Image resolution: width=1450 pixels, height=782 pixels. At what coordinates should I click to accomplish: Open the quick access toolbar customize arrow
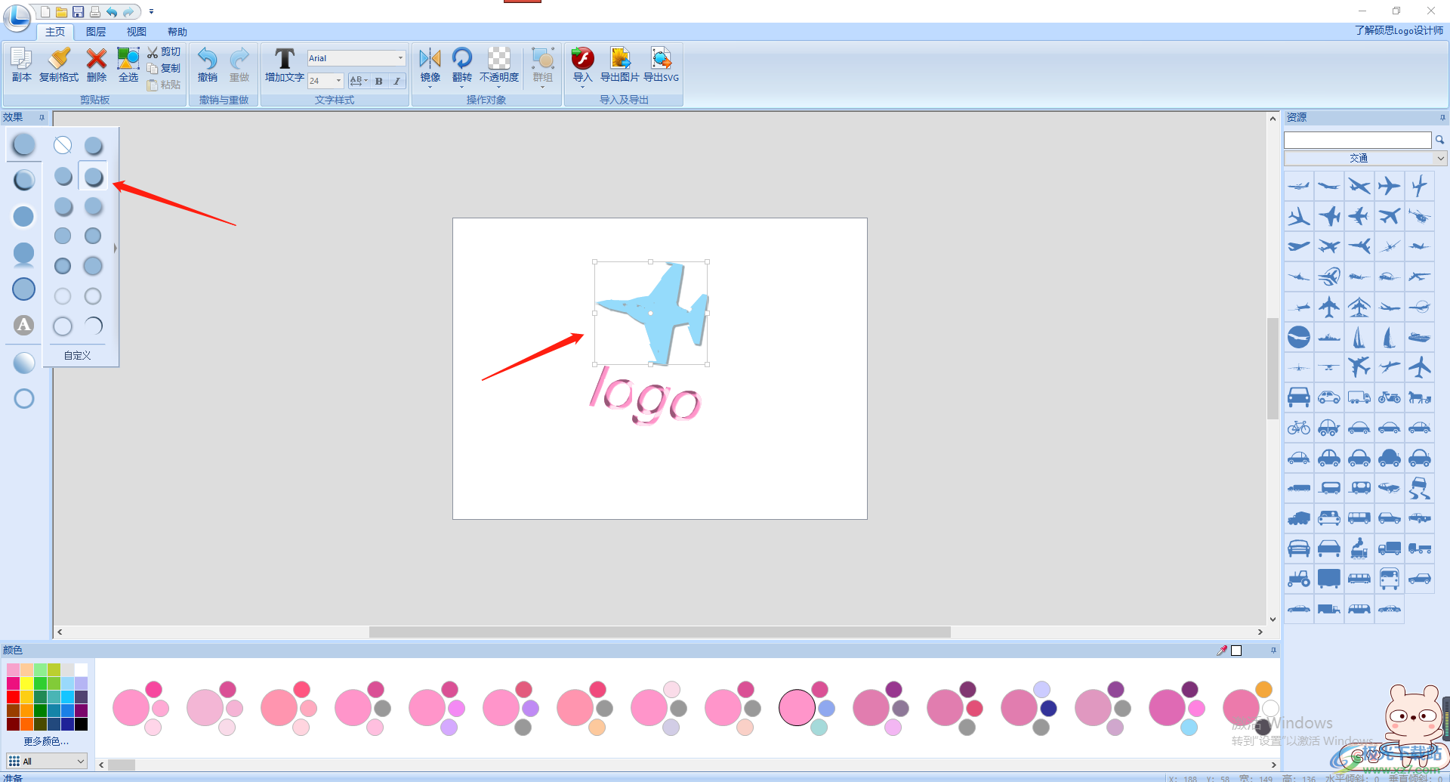[151, 11]
